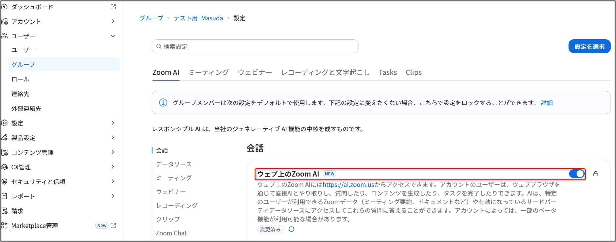Click the 設定を選択 button
616x242 pixels.
589,46
